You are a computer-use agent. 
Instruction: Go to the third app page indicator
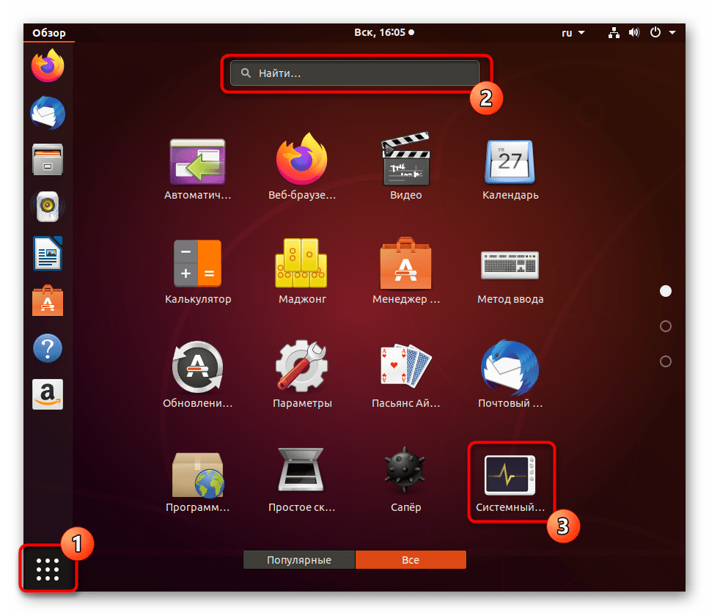(666, 361)
